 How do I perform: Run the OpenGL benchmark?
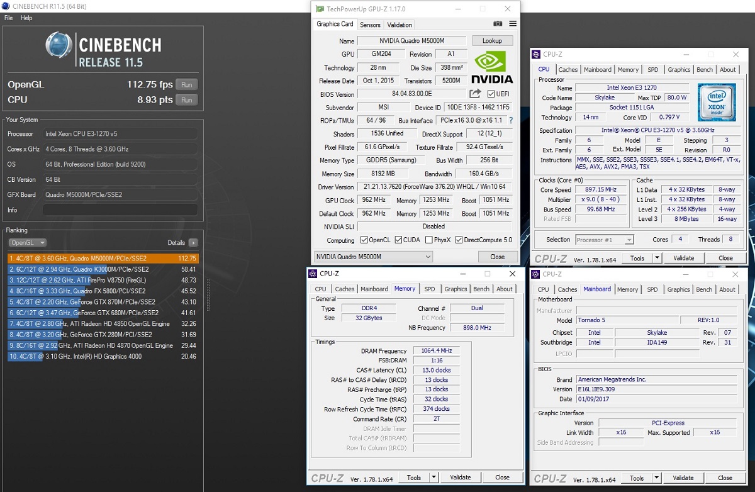(186, 85)
